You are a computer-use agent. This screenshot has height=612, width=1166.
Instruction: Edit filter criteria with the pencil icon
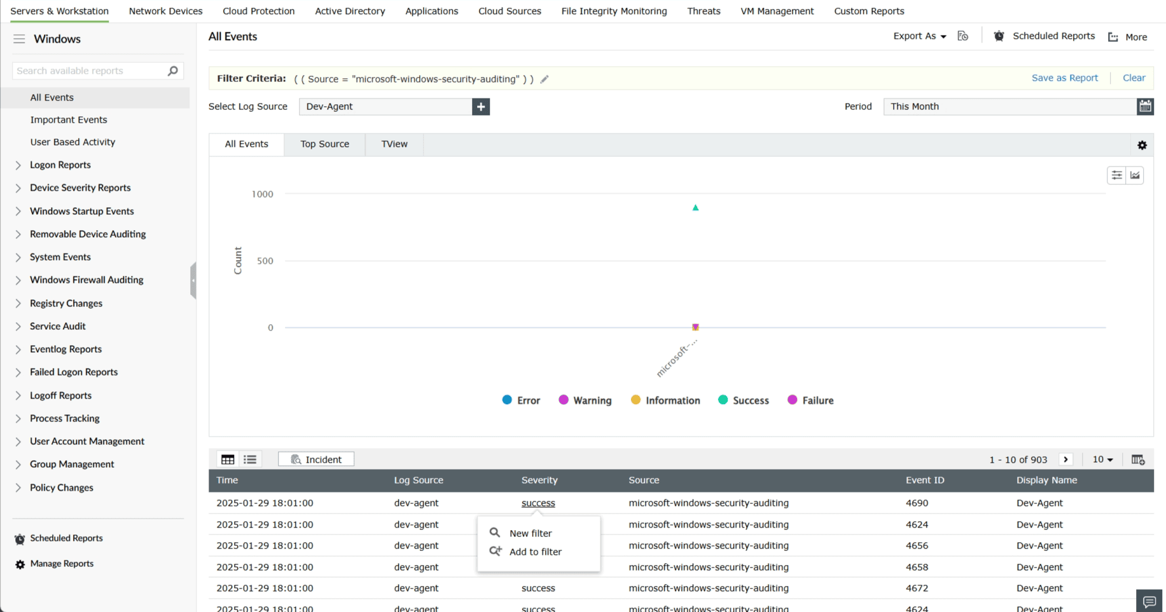[x=545, y=79]
